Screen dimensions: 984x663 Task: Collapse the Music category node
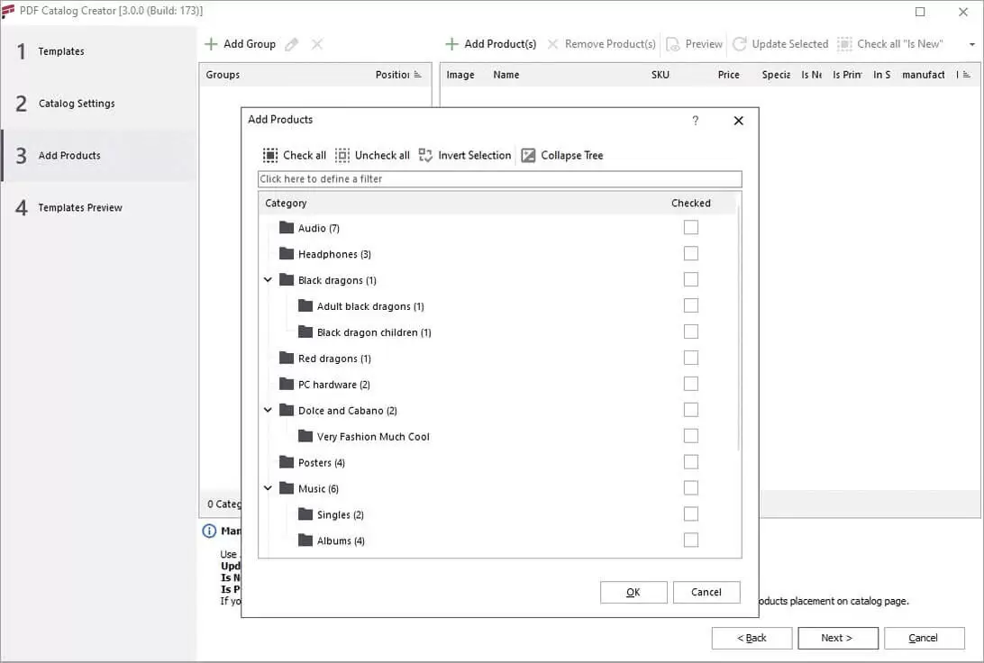pyautogui.click(x=269, y=488)
